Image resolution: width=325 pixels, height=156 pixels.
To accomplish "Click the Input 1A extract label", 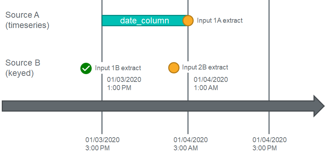I will [220, 21].
